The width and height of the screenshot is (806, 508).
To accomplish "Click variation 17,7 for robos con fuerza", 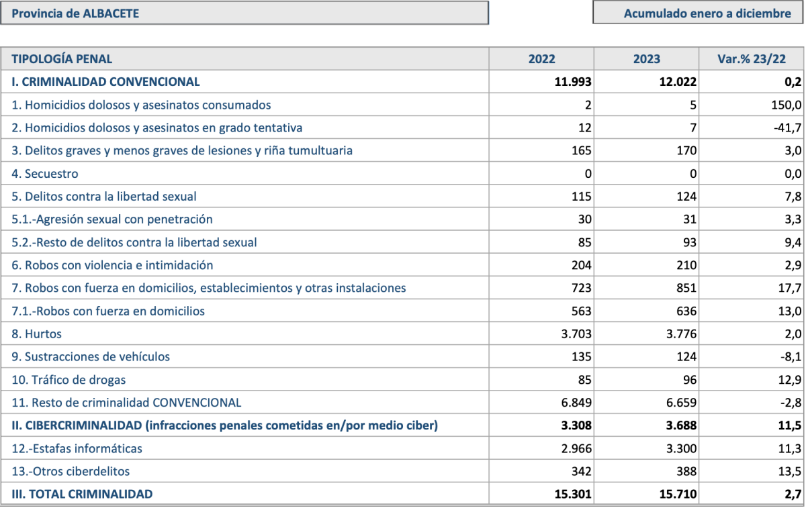I will click(791, 287).
